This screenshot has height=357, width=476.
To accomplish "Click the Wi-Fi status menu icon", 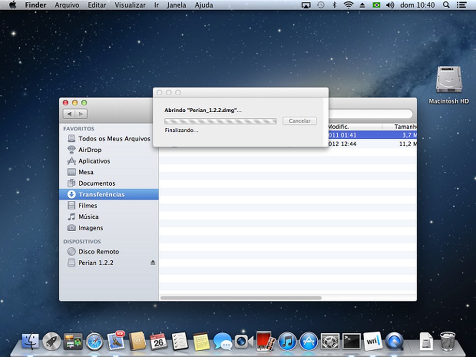I will pos(348,5).
